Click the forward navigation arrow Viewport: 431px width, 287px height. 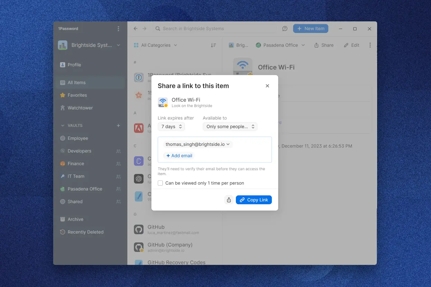point(145,29)
